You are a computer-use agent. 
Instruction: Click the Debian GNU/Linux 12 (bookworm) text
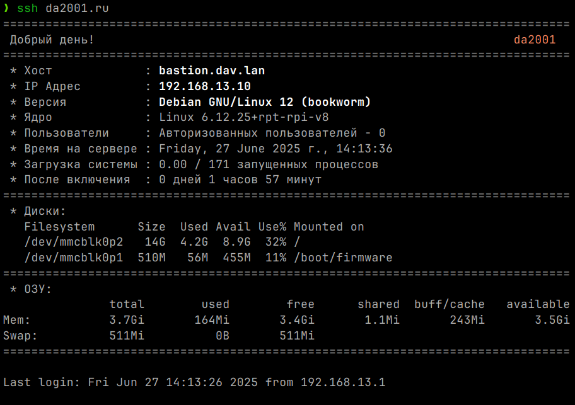point(265,102)
